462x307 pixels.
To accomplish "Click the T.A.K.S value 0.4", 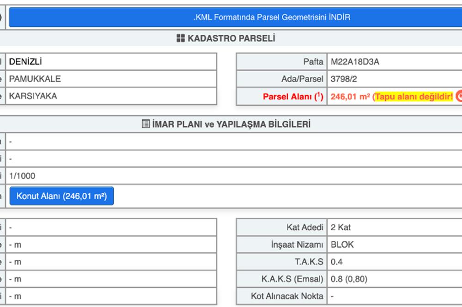I will click(337, 262).
